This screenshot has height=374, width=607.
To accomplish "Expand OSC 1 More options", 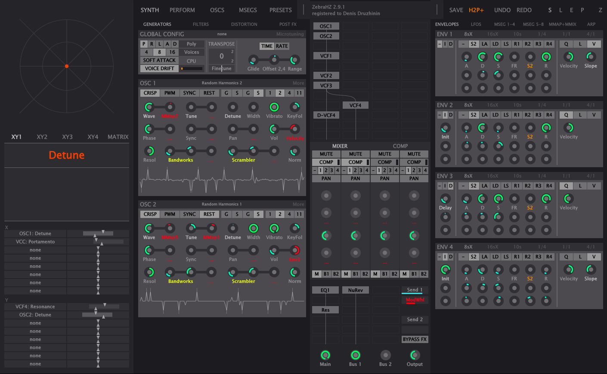I will point(298,83).
